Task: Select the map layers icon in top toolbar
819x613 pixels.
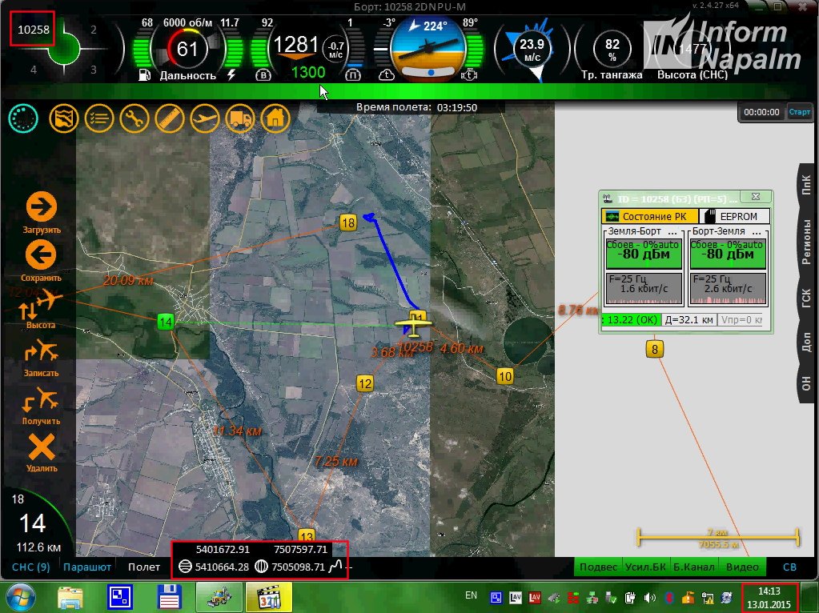Action: tap(64, 118)
